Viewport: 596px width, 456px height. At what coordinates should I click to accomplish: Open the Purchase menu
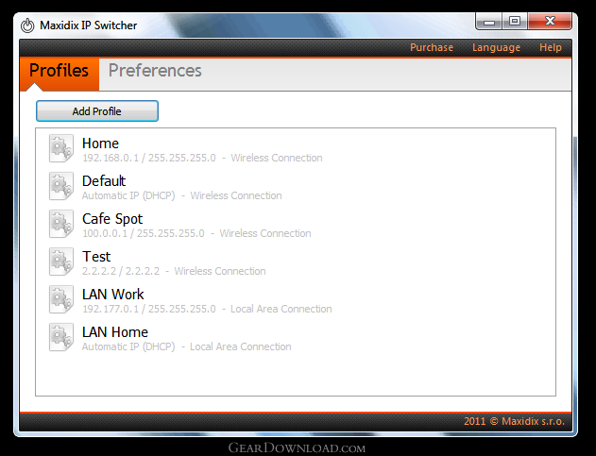click(432, 47)
